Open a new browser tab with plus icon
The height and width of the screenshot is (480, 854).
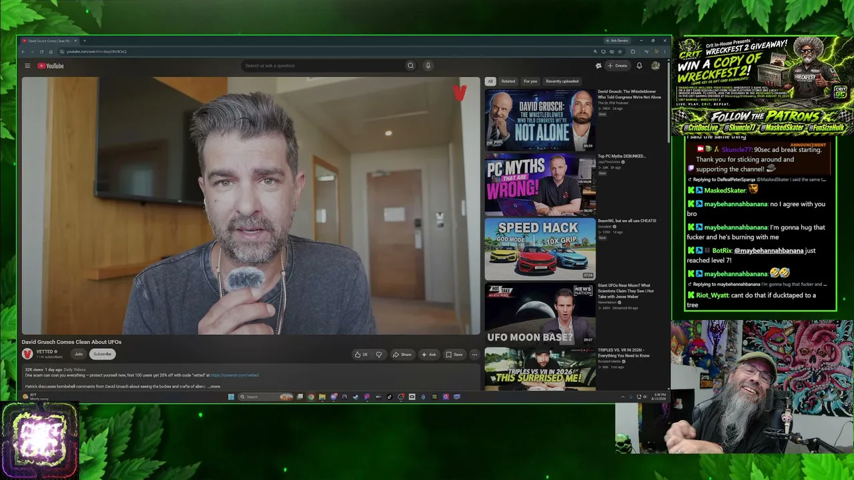pyautogui.click(x=84, y=41)
